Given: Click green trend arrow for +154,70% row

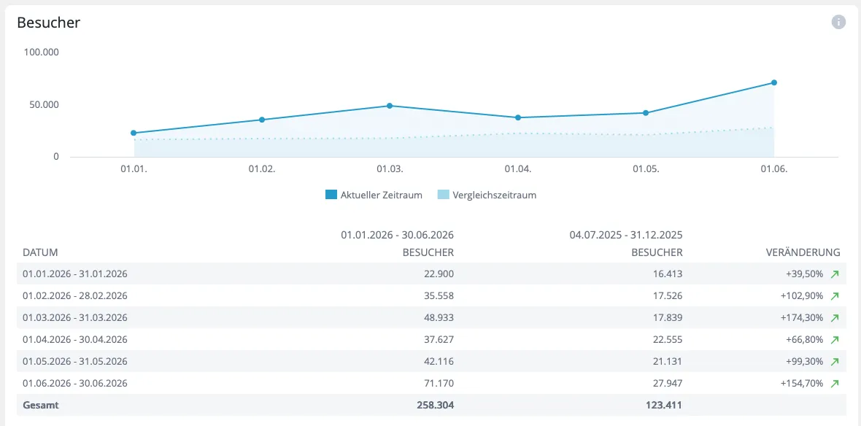Looking at the screenshot, I should click(835, 384).
